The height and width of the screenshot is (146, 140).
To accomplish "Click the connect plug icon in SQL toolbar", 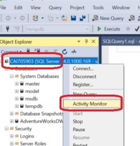I will pyautogui.click(x=8, y=29).
